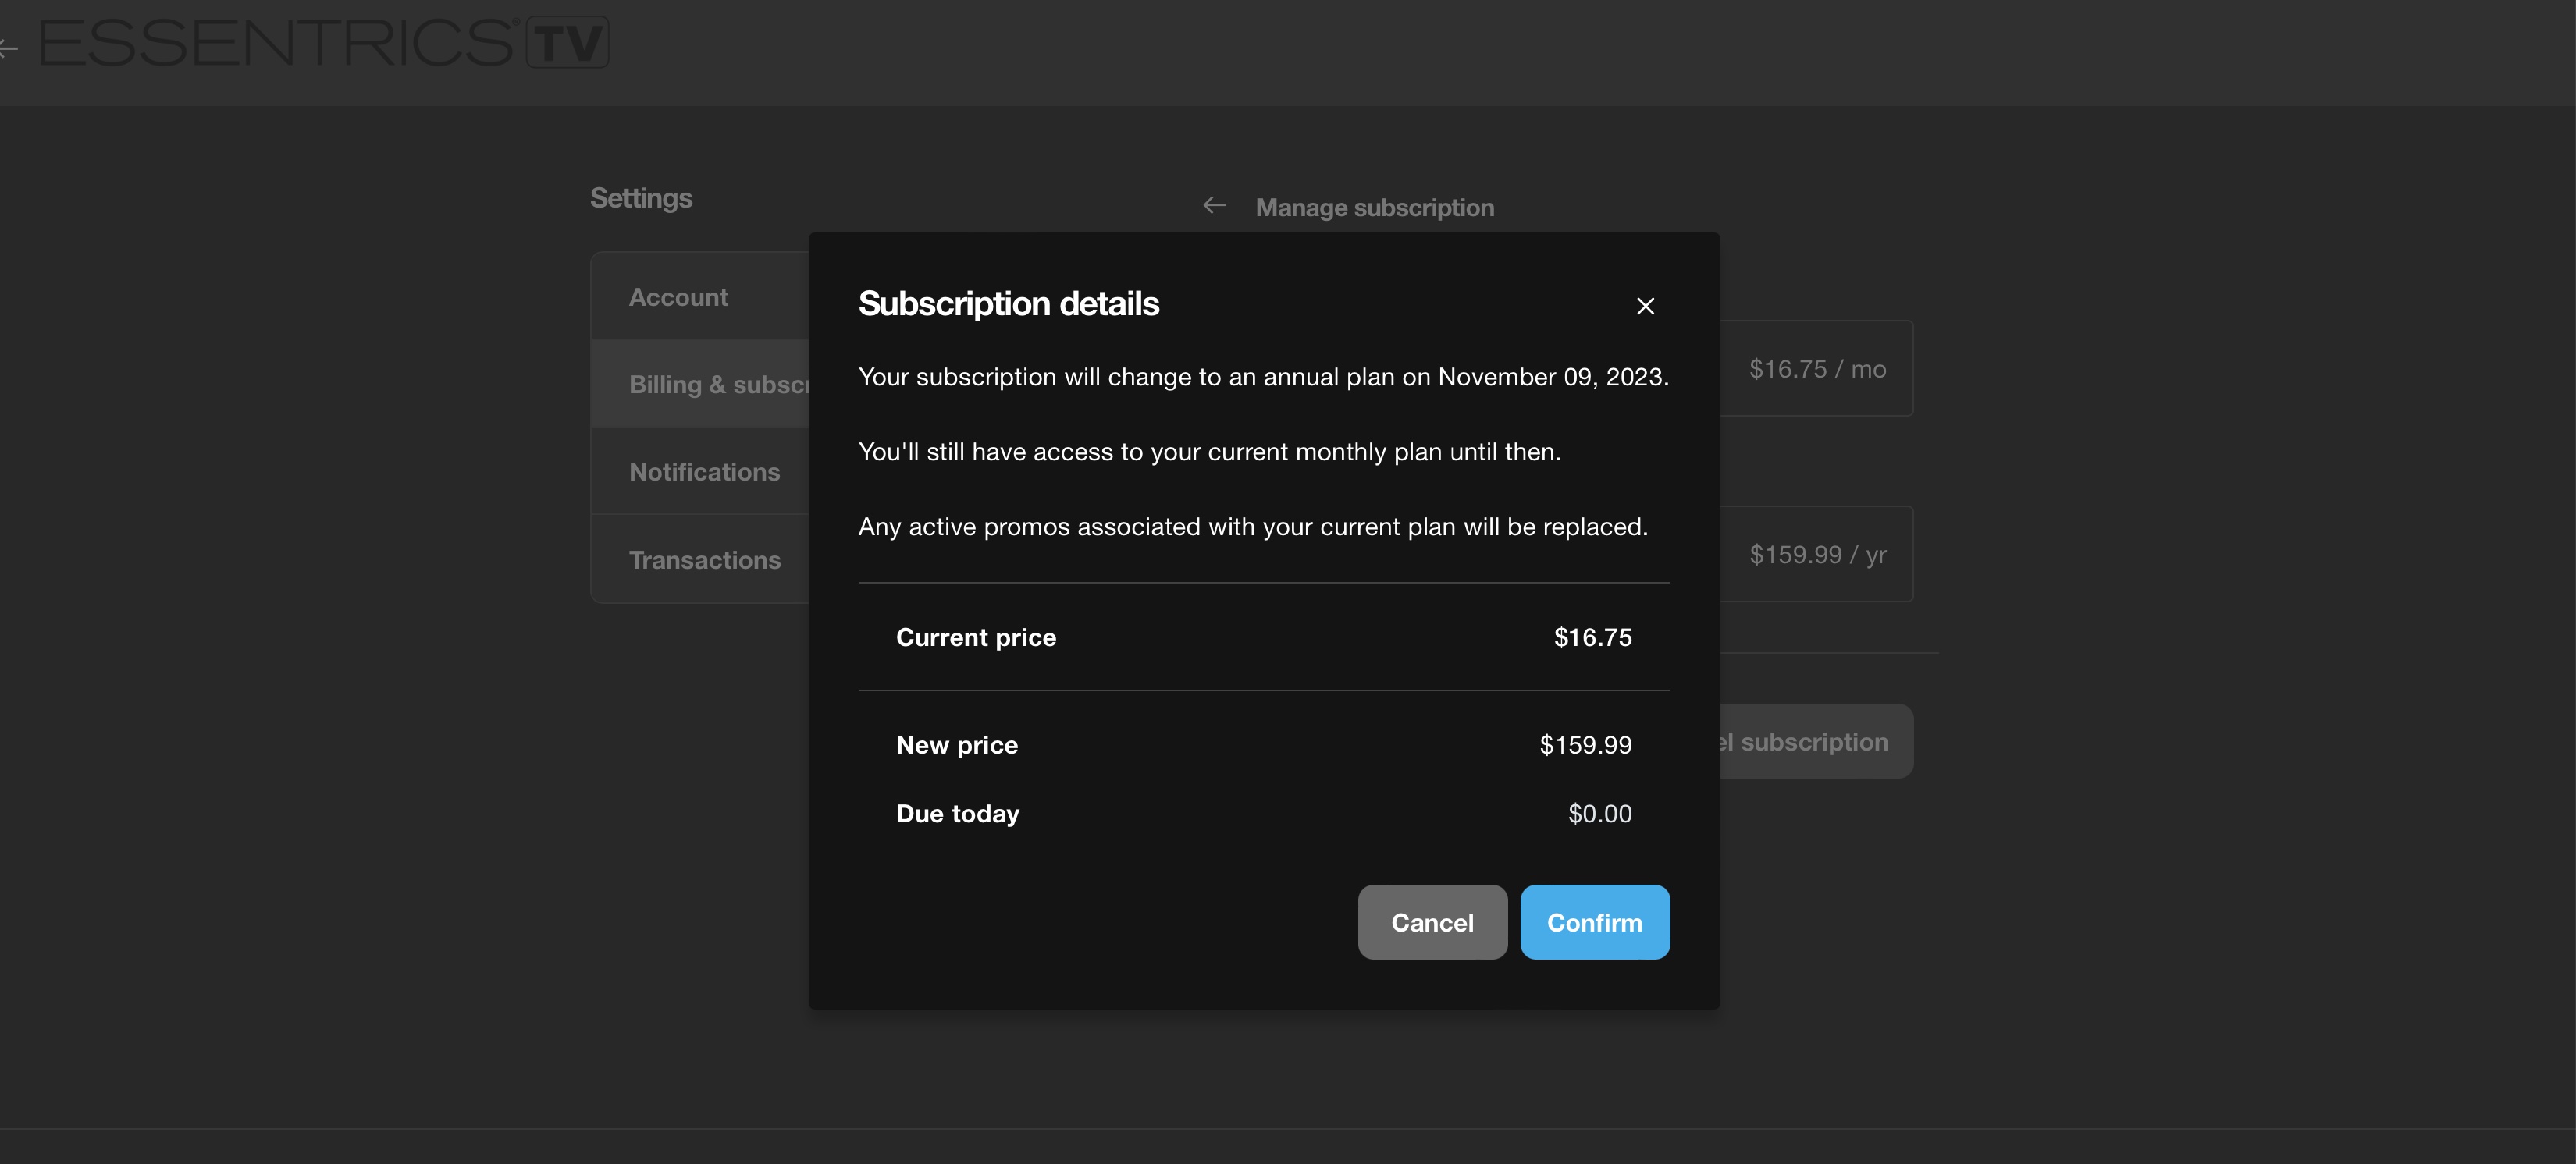The height and width of the screenshot is (1164, 2576).
Task: Click the Settings heading
Action: 641,198
